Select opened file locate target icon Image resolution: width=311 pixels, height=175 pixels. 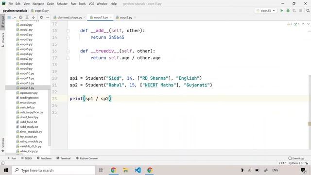tap(20, 17)
